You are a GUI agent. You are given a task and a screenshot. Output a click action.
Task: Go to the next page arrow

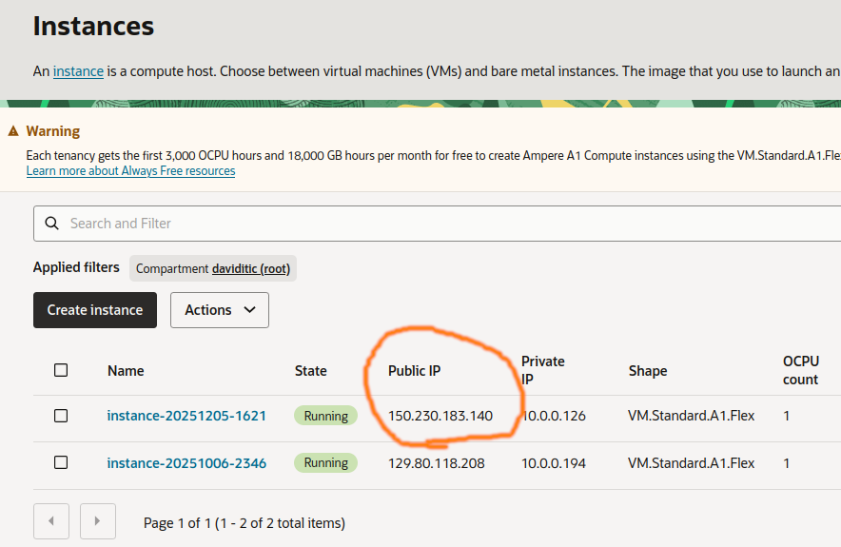point(98,521)
